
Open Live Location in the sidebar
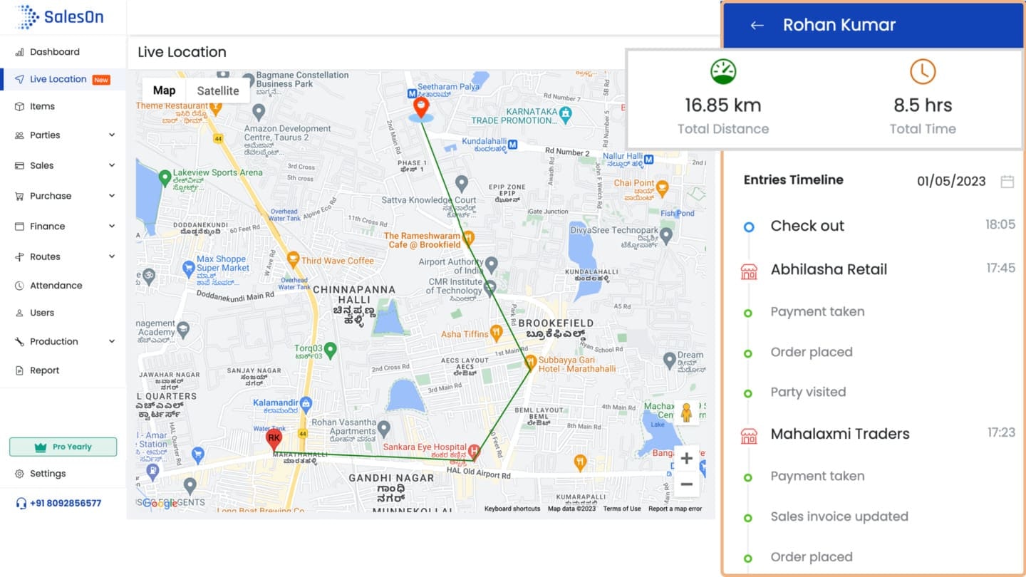pyautogui.click(x=63, y=79)
